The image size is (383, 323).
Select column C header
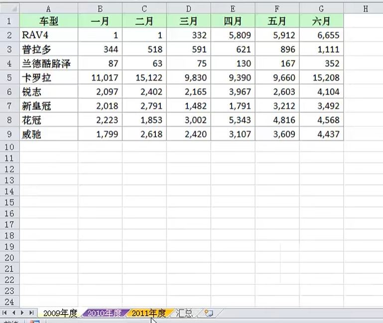144,9
